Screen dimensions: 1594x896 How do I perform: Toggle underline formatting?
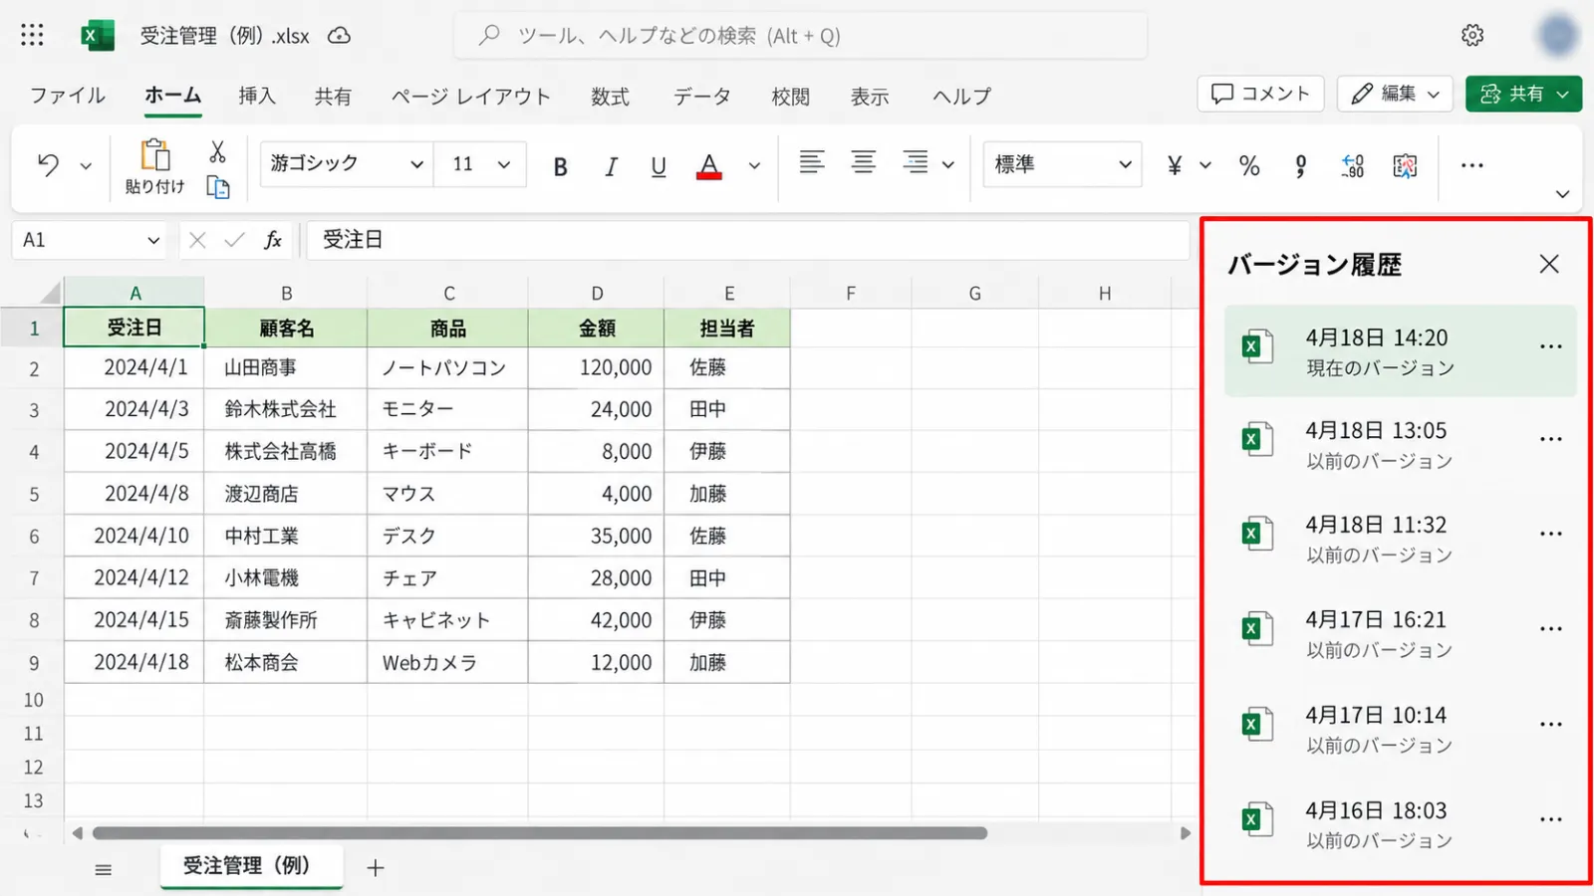coord(659,166)
